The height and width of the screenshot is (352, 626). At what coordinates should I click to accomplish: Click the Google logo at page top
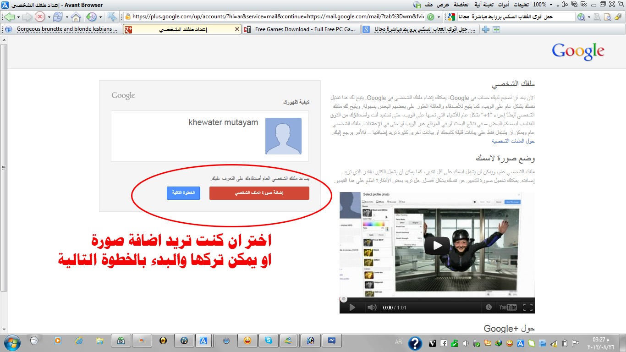coord(578,51)
